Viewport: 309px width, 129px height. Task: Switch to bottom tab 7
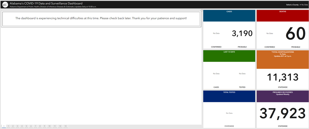coord(35,126)
